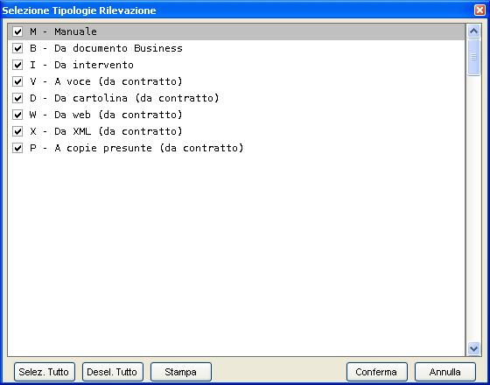Uncheck W - Da web (da contratto)
Image resolution: width=490 pixels, height=385 pixels.
click(17, 115)
